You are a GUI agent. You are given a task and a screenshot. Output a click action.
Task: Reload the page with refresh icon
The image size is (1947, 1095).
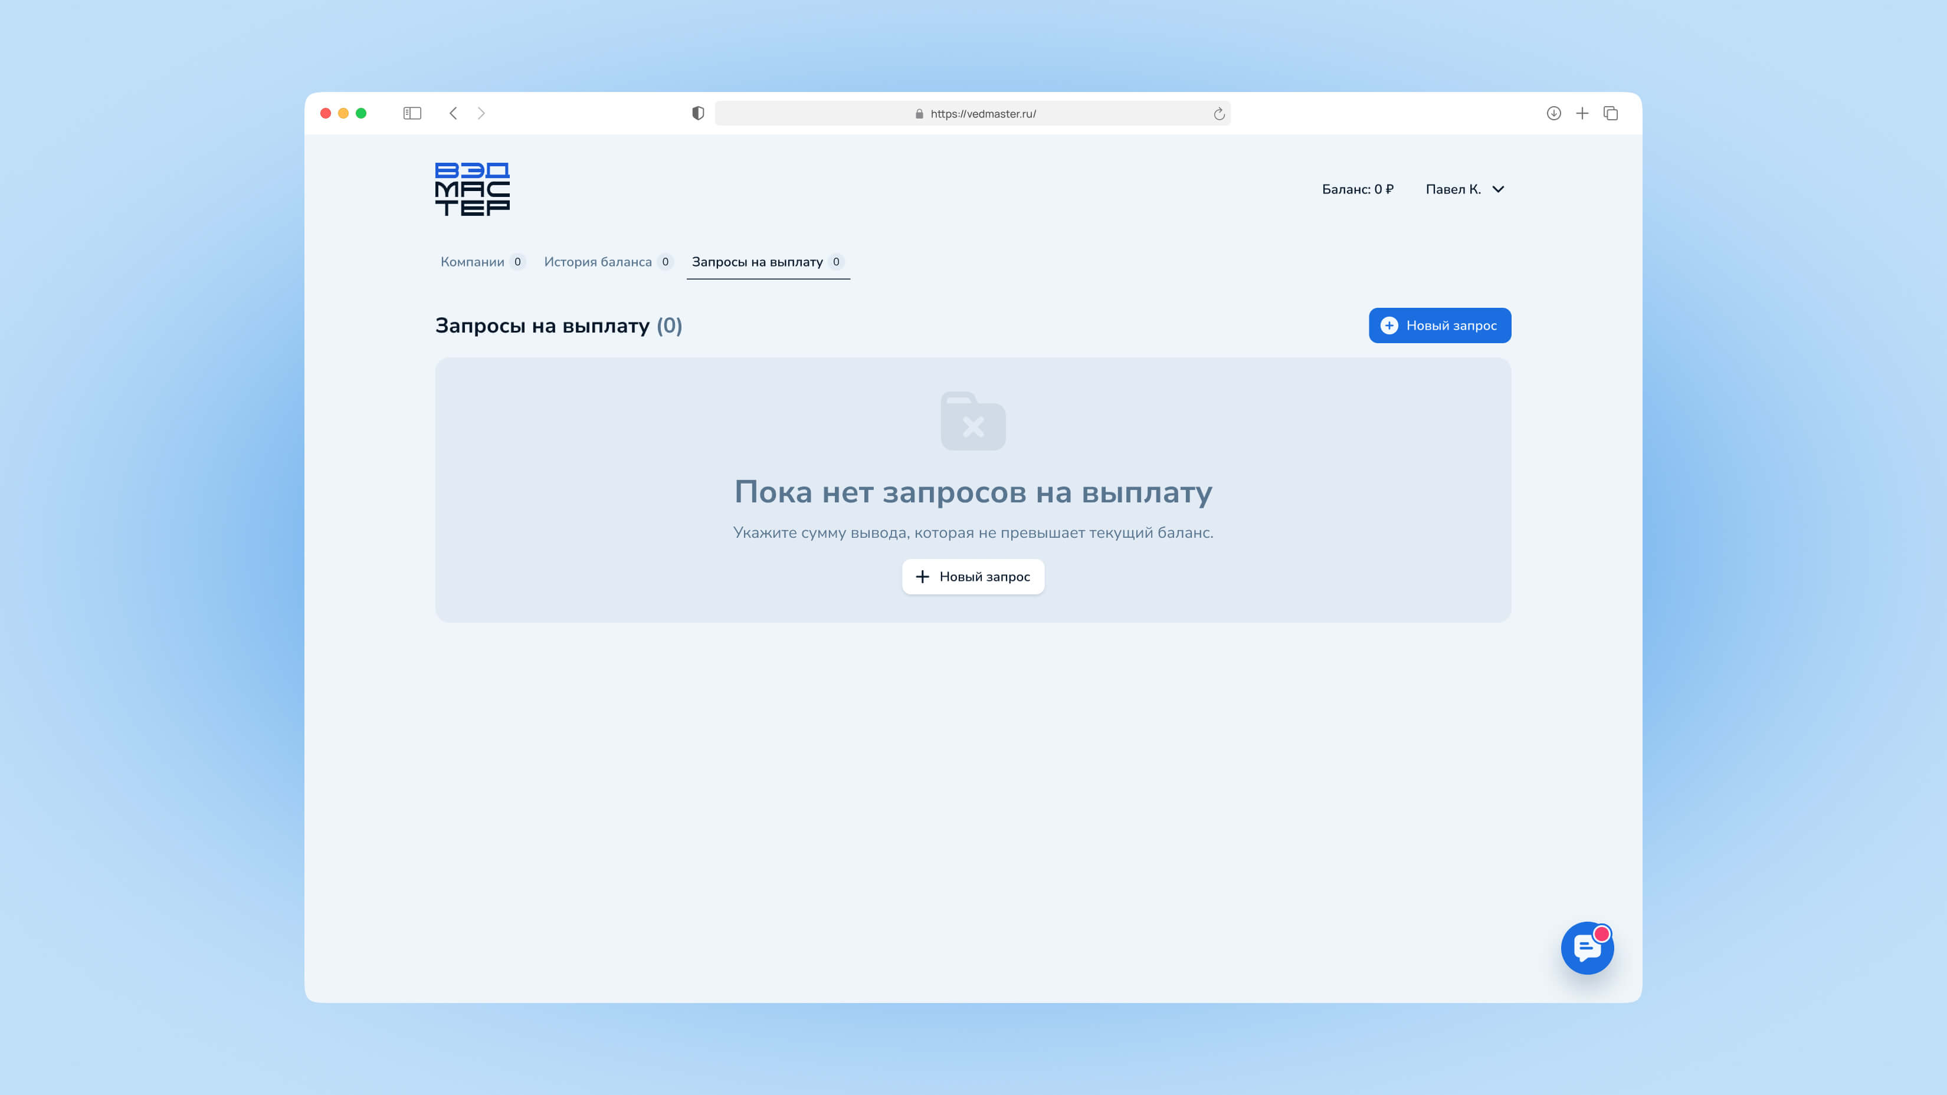point(1218,114)
